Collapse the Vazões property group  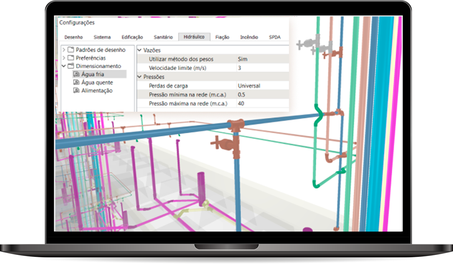point(139,50)
